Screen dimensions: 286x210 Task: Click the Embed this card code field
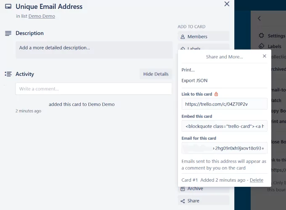point(224,126)
